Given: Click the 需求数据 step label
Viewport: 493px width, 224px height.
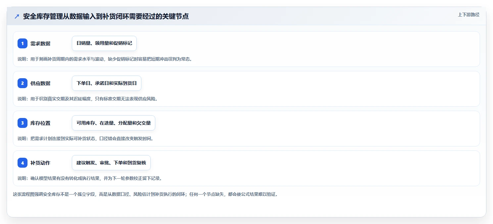Looking at the screenshot, I should (40, 43).
